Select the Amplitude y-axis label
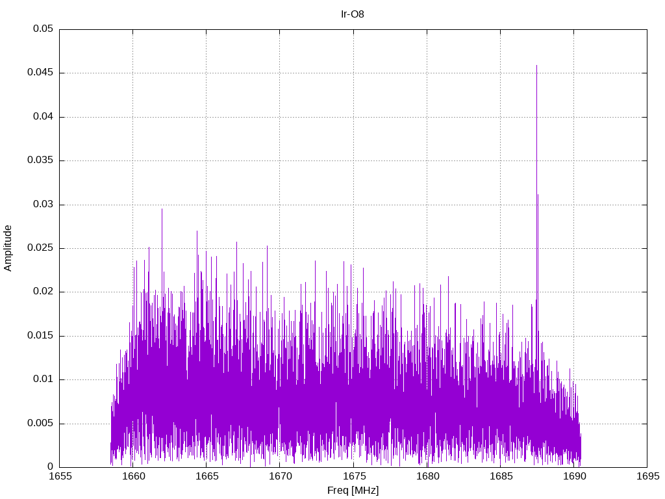Image resolution: width=665 pixels, height=499 pixels. [8, 248]
